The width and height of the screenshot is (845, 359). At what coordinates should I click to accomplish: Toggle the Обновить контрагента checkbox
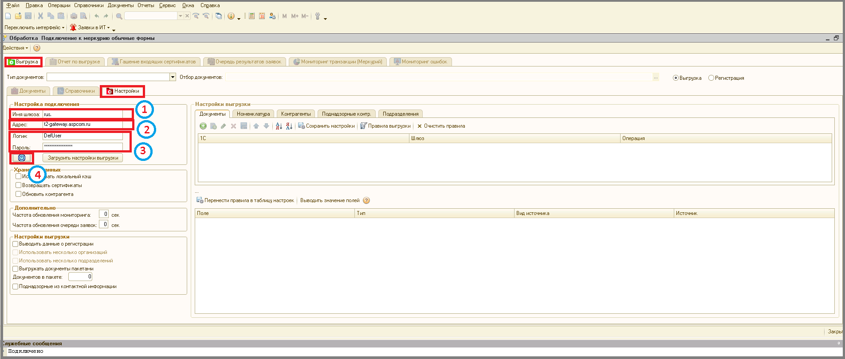pos(18,194)
